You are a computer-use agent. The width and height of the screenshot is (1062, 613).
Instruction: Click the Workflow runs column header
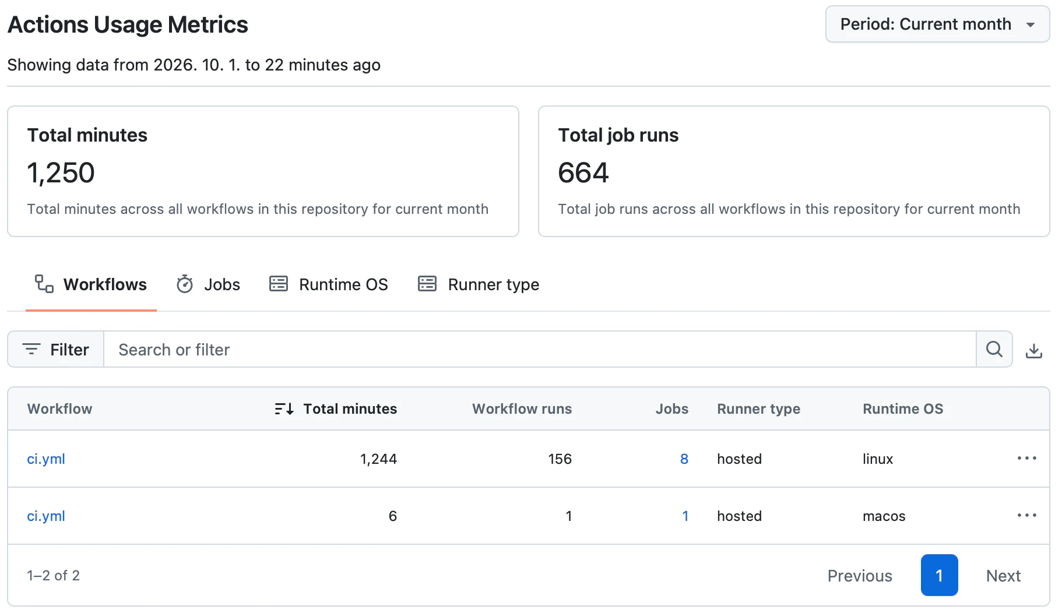[522, 409]
